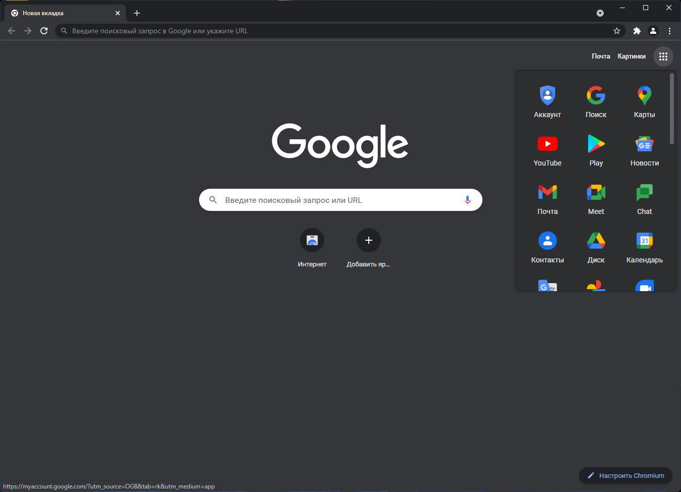Image resolution: width=681 pixels, height=492 pixels.
Task: Reload the current page
Action: 44,31
